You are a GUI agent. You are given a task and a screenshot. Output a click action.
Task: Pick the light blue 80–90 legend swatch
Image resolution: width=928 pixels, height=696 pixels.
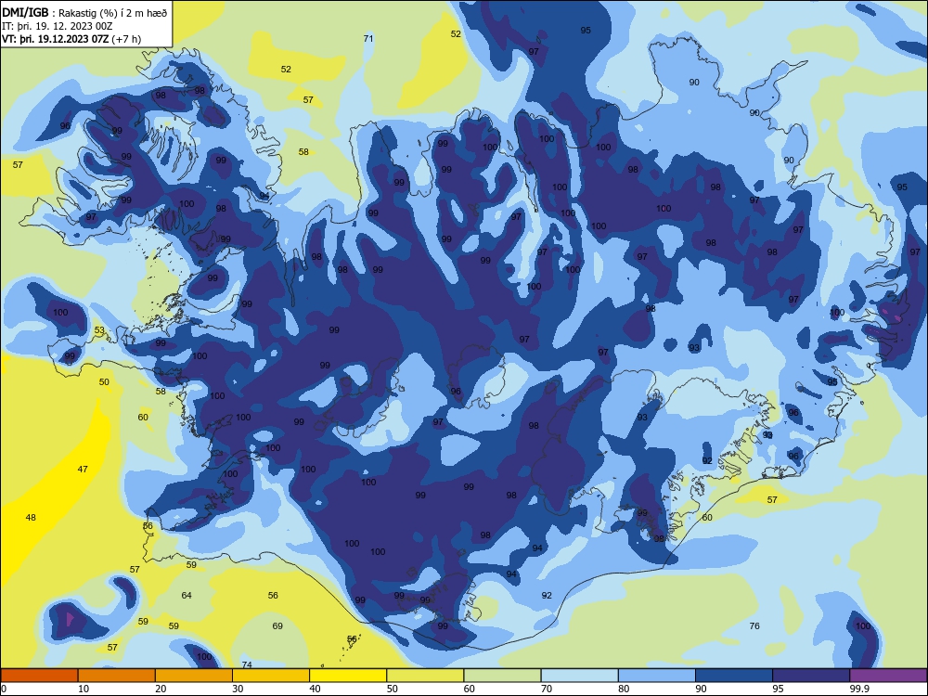click(x=657, y=676)
